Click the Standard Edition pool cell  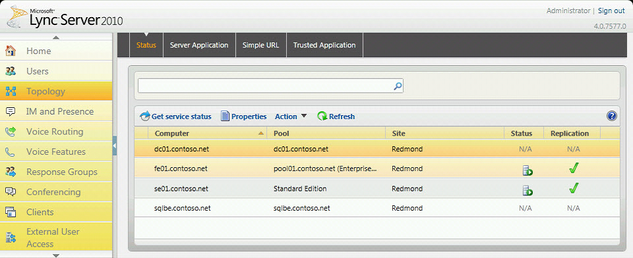300,188
